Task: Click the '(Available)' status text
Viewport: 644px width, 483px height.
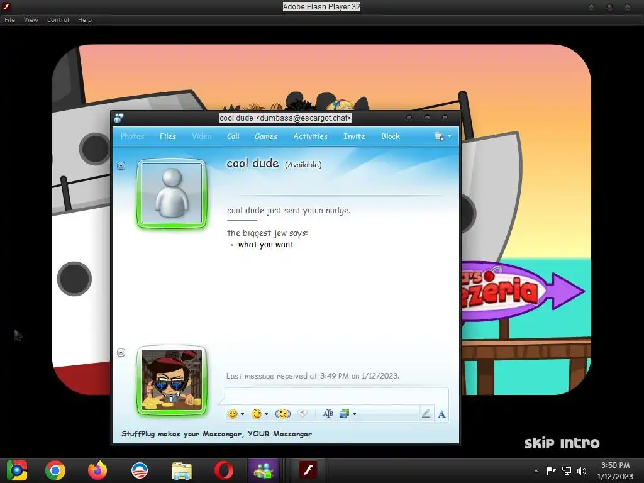Action: 303,165
